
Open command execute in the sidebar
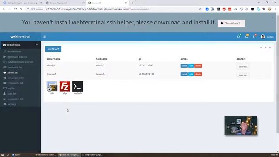pyautogui.click(x=17, y=57)
